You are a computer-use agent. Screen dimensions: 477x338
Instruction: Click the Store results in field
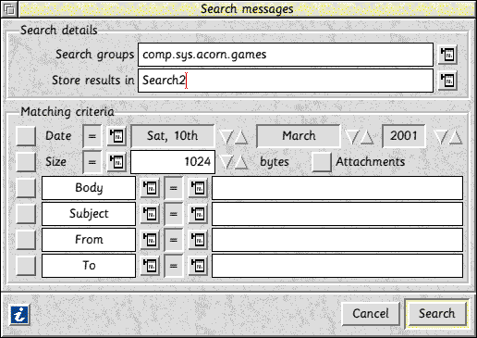click(286, 81)
